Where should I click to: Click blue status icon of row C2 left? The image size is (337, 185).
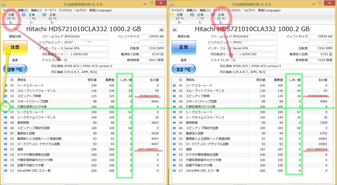(x=6, y=149)
